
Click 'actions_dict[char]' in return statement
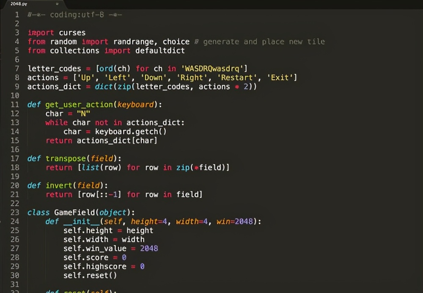[x=117, y=141]
